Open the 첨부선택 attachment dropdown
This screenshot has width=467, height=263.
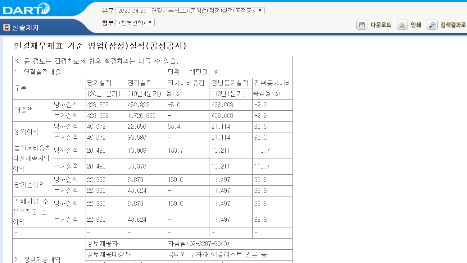point(135,22)
